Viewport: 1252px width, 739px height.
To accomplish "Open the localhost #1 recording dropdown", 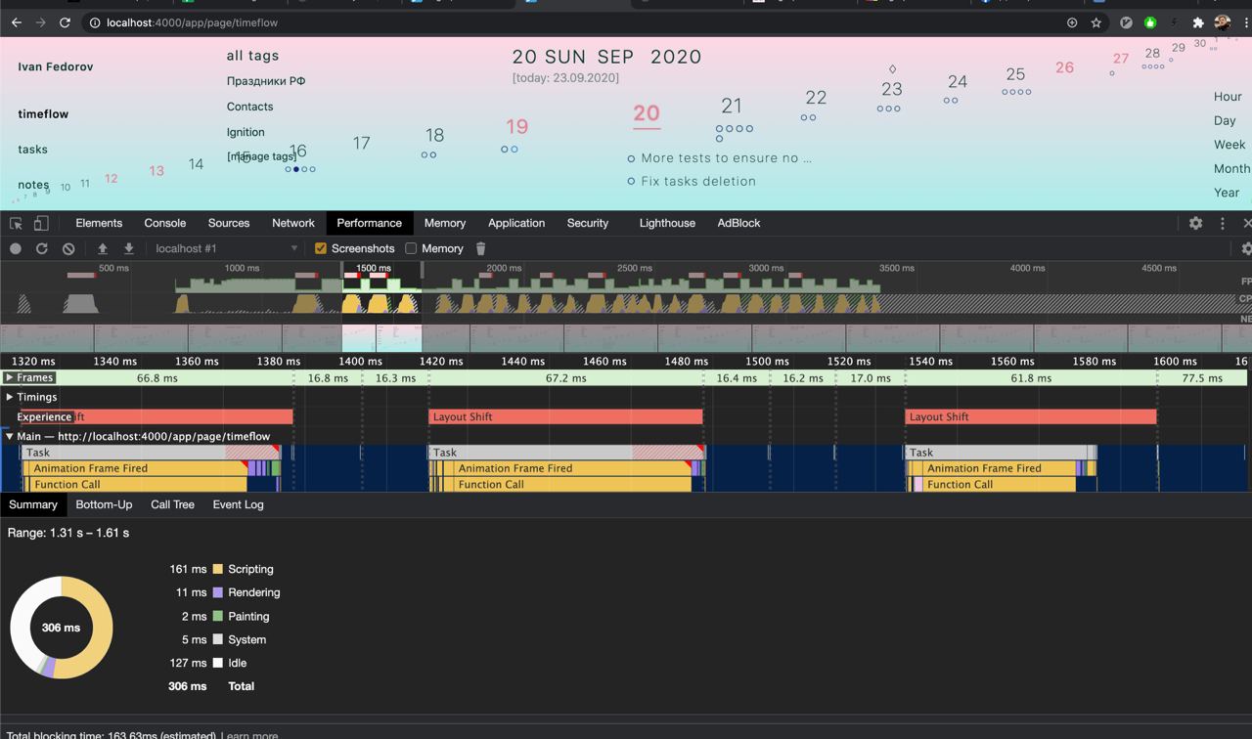I will tap(226, 249).
